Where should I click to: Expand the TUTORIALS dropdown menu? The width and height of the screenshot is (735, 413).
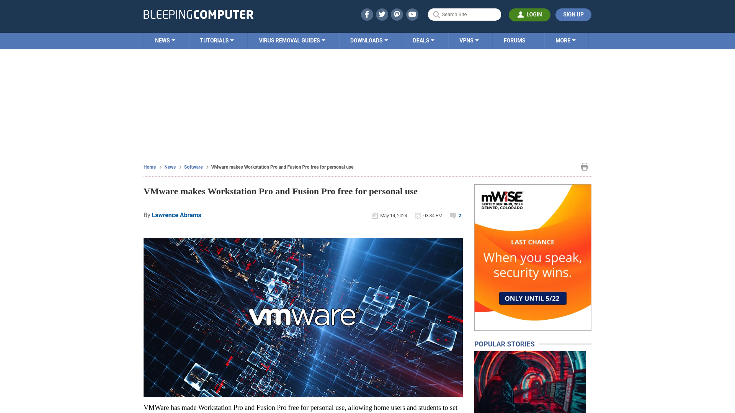click(217, 41)
